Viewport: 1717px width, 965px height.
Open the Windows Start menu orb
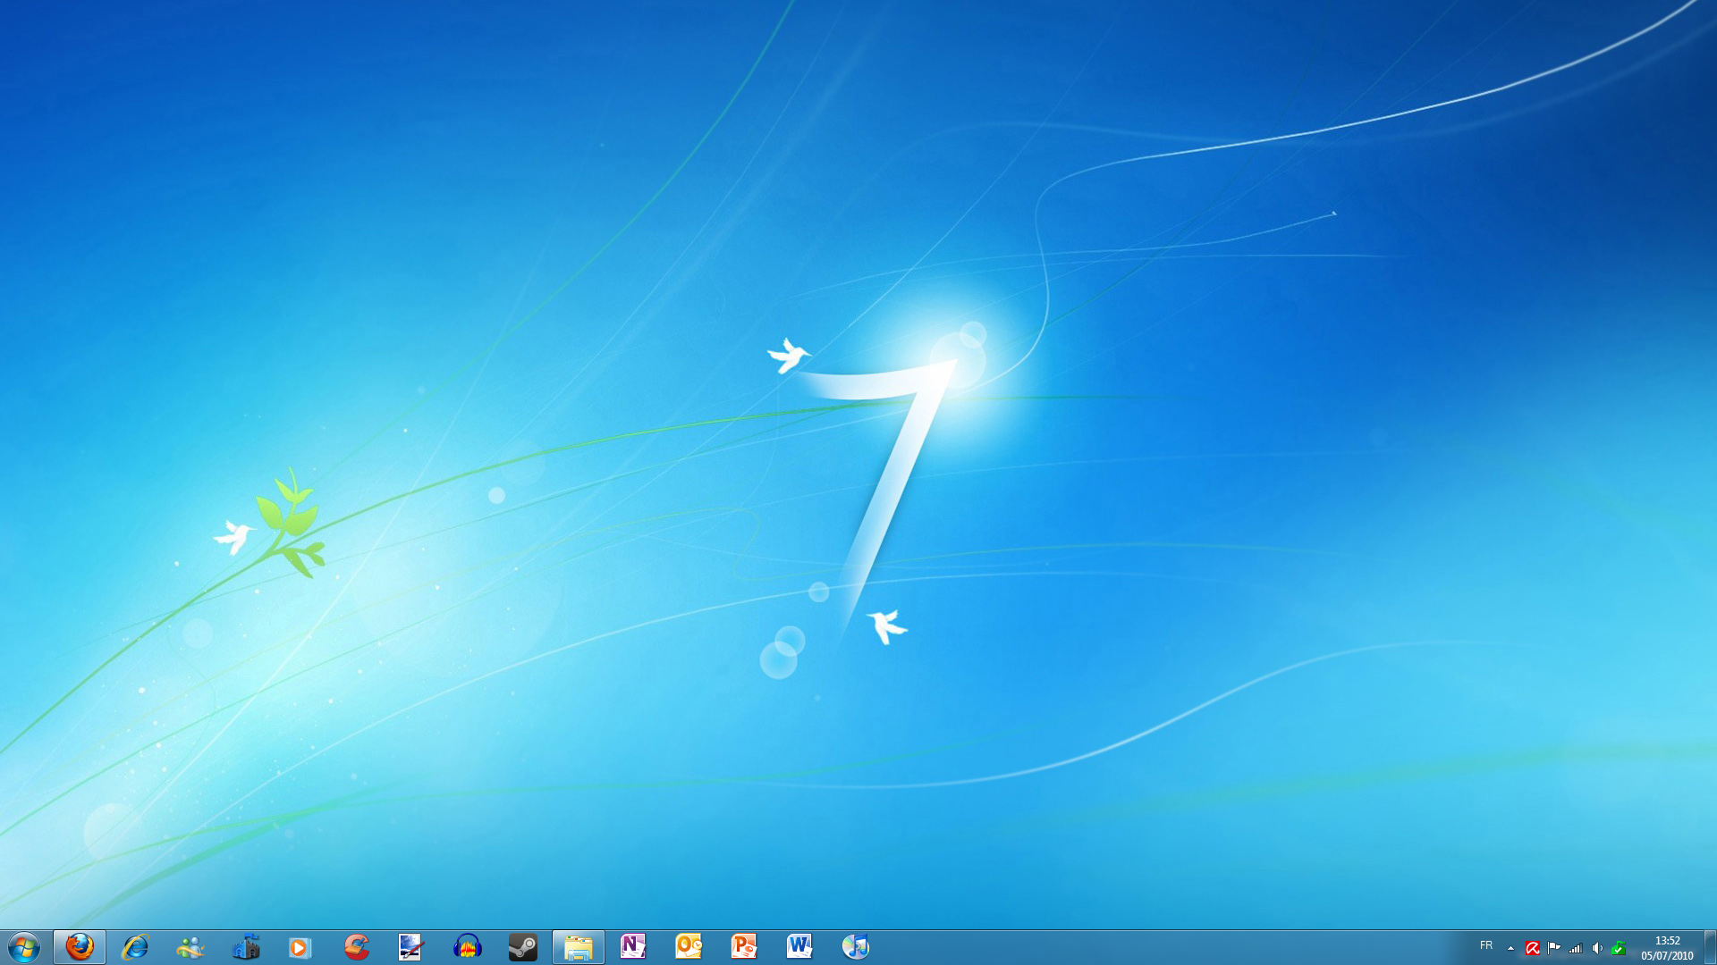24,947
